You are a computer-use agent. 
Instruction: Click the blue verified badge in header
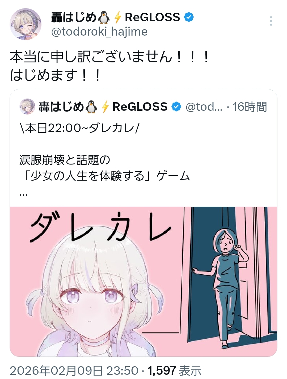[x=189, y=17]
